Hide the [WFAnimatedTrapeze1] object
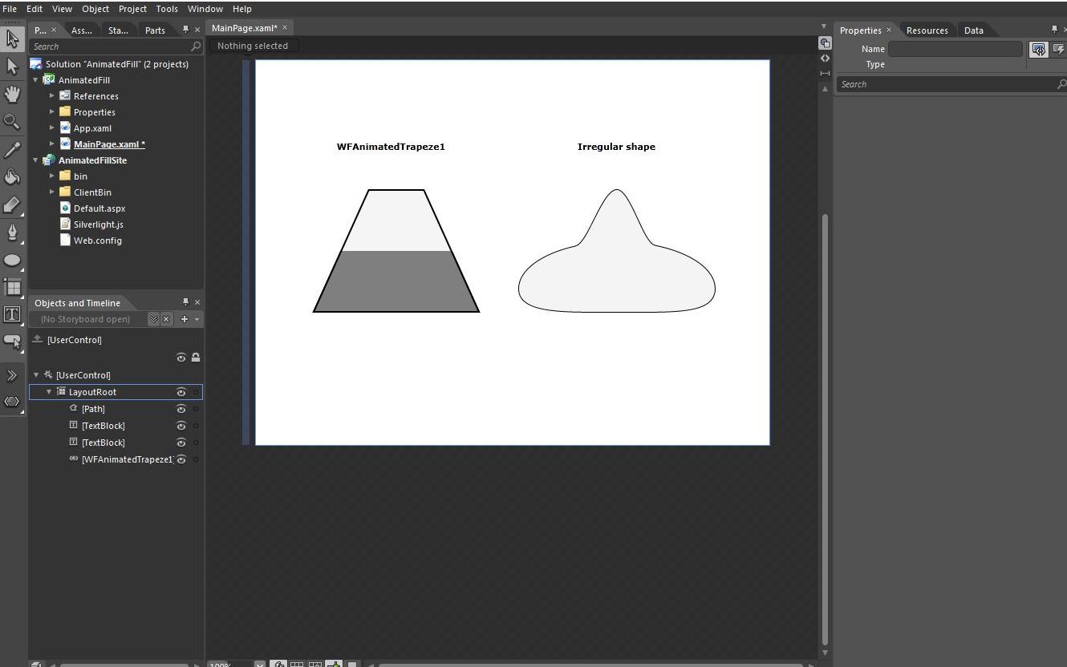Viewport: 1067px width, 667px height. tap(181, 459)
